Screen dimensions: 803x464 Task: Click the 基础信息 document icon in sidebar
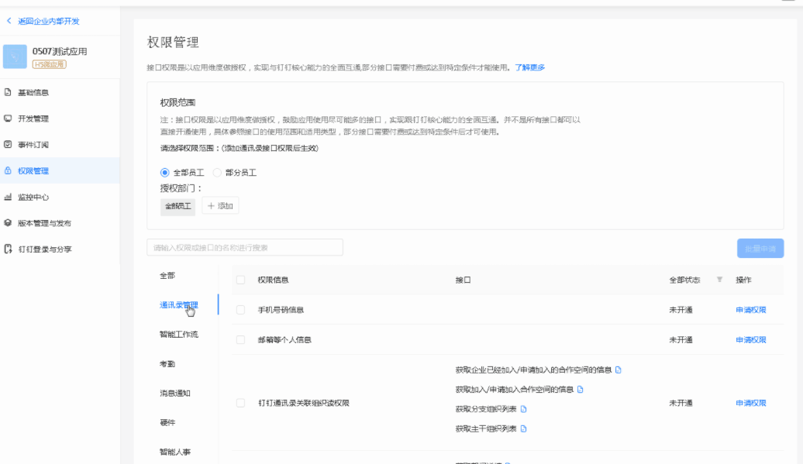8,92
